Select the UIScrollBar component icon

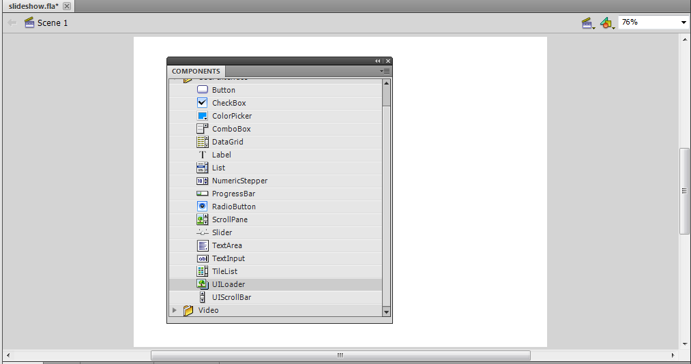203,297
